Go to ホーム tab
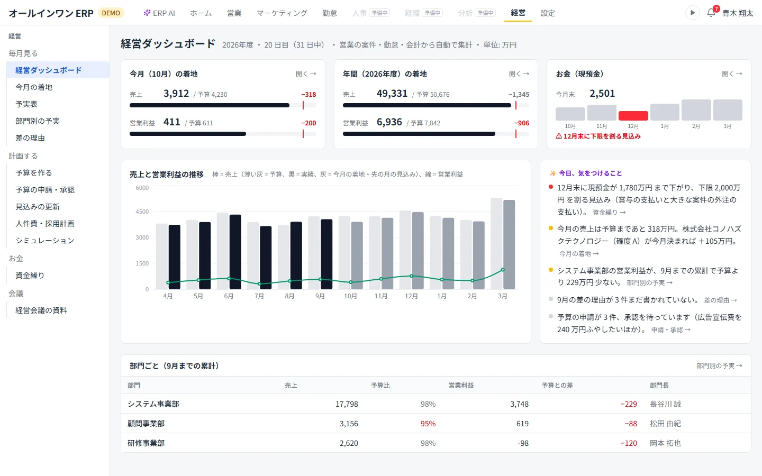Viewport: 762px width, 476px height. tap(201, 13)
